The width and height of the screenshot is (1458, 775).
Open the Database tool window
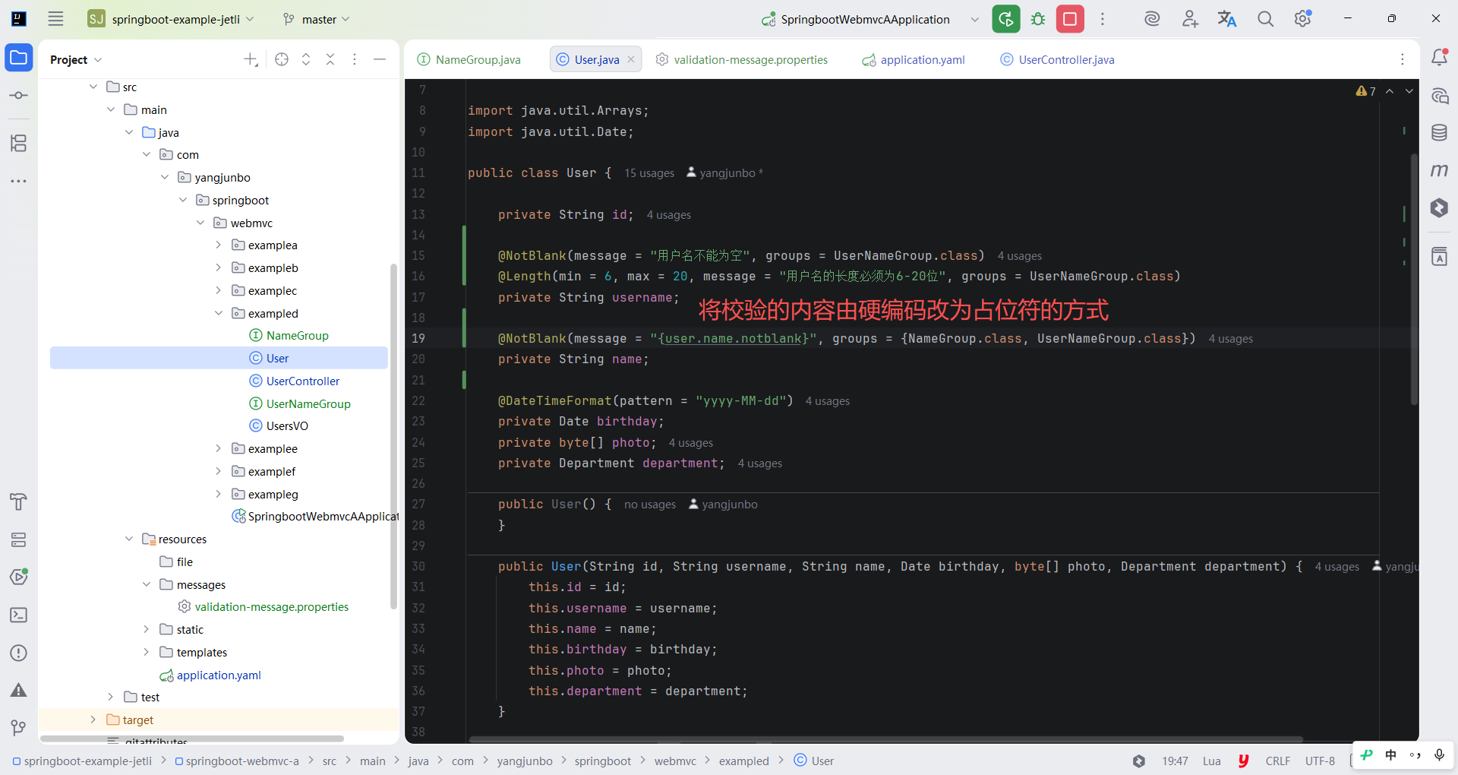(x=1439, y=133)
